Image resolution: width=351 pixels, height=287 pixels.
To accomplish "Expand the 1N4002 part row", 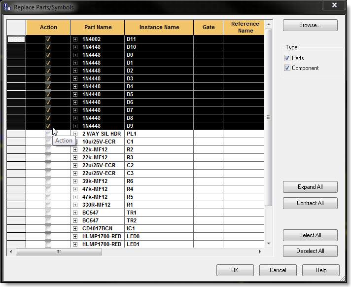I will [x=75, y=39].
